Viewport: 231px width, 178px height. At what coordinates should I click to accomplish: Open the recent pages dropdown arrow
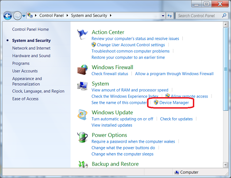coord(24,16)
